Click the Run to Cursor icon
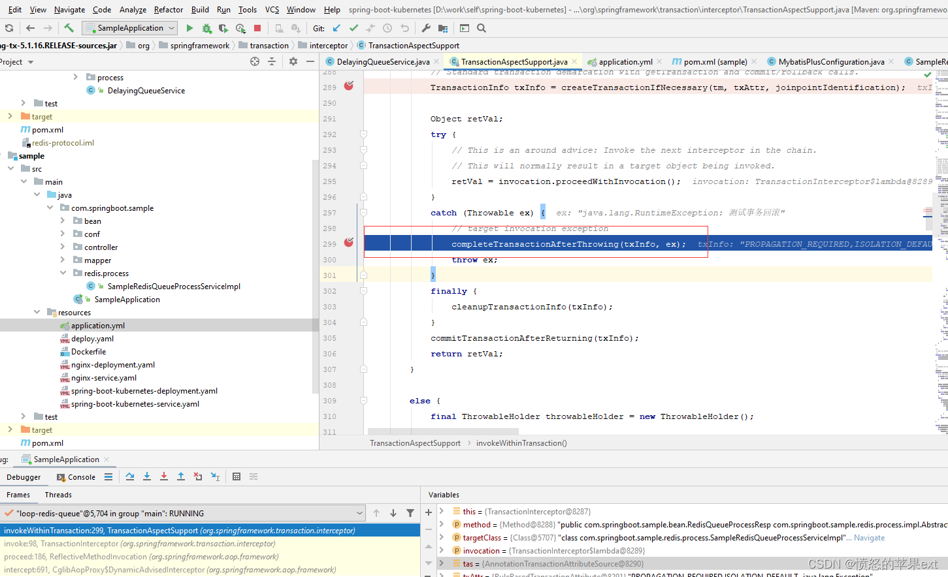This screenshot has height=577, width=948. click(x=215, y=476)
